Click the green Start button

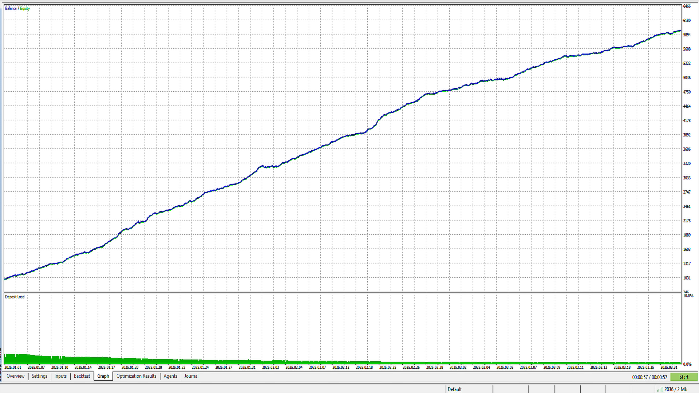pos(684,377)
